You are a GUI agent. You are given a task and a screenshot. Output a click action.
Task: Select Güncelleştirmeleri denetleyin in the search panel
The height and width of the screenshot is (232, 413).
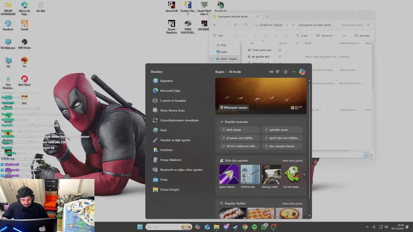click(x=176, y=121)
